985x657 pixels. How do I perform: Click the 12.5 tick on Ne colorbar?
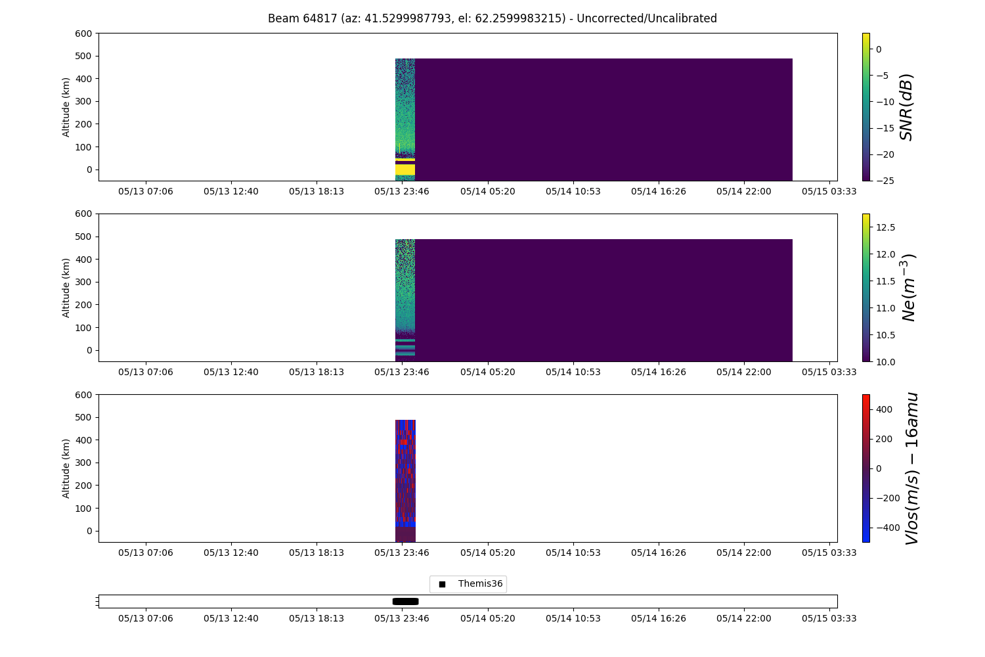point(885,227)
